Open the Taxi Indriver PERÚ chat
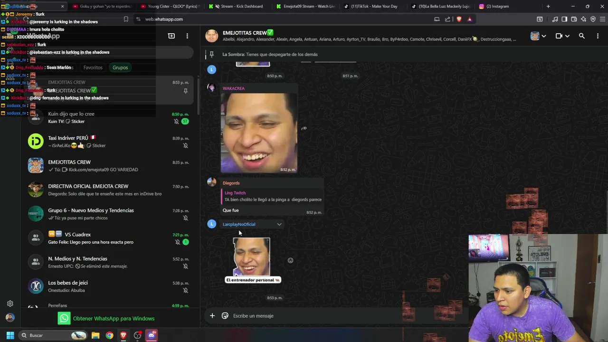This screenshot has height=342, width=608. [109, 142]
